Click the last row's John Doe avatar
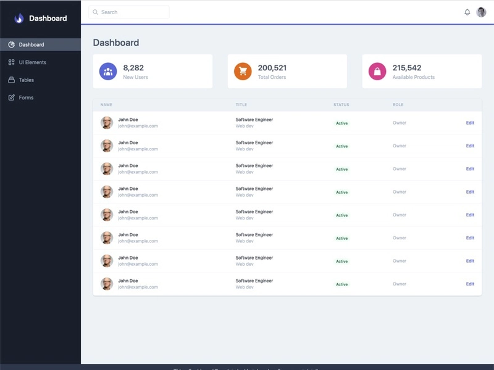 tap(107, 284)
